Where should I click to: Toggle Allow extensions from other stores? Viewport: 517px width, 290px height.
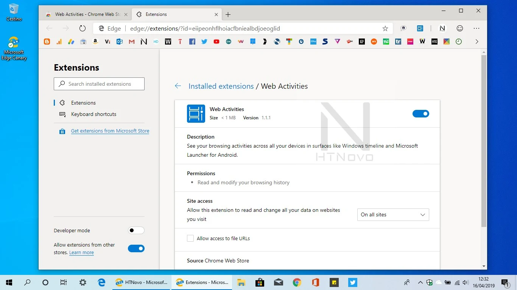point(136,248)
